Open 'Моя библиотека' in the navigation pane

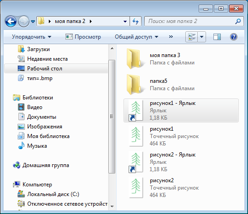48,136
